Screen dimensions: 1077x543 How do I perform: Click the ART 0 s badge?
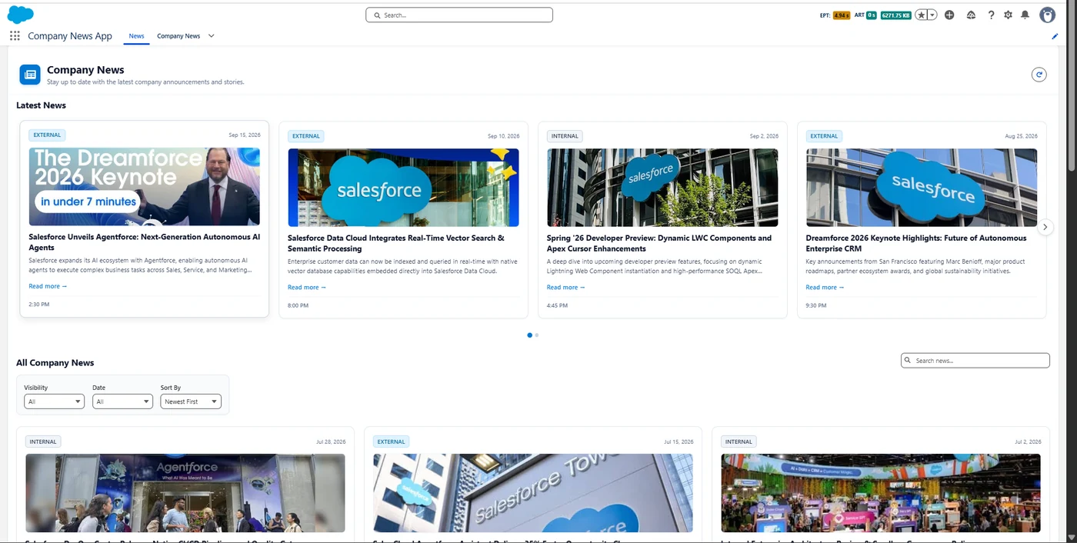[x=872, y=15]
